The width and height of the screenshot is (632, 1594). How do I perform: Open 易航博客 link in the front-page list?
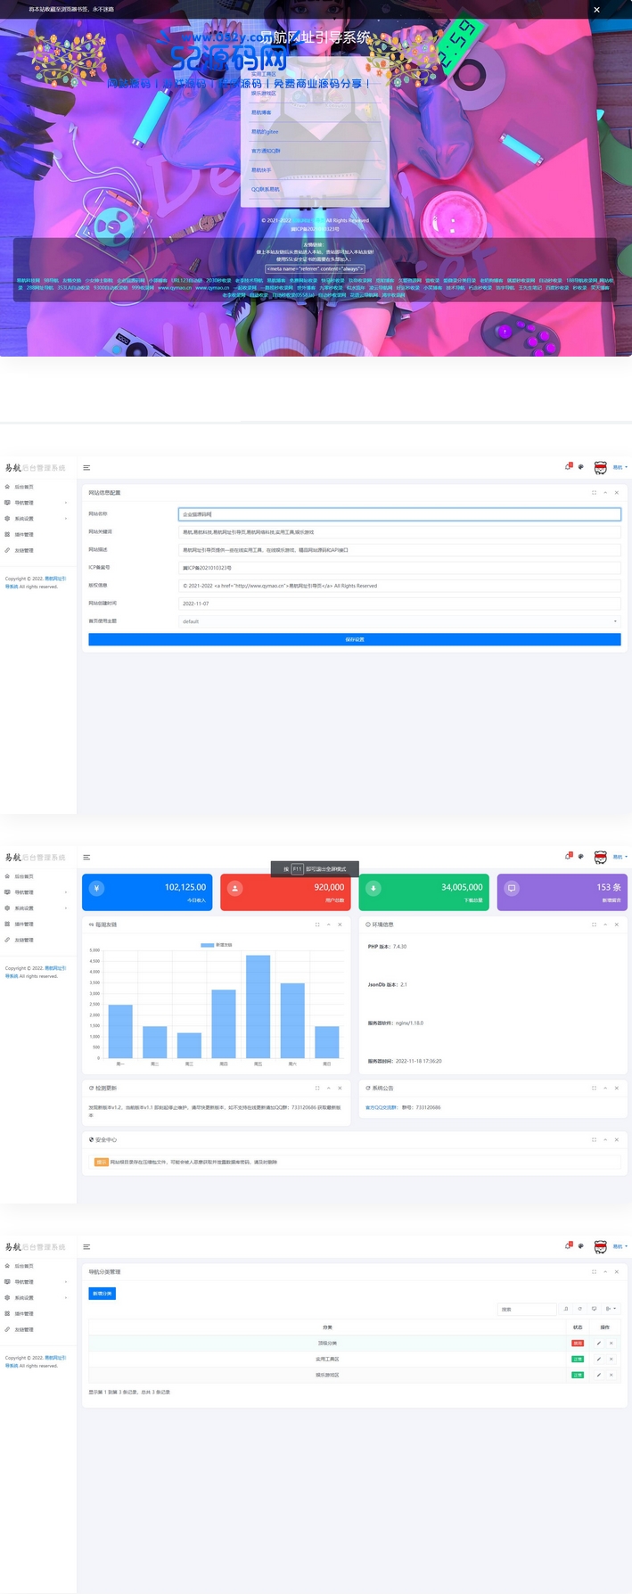pos(261,112)
